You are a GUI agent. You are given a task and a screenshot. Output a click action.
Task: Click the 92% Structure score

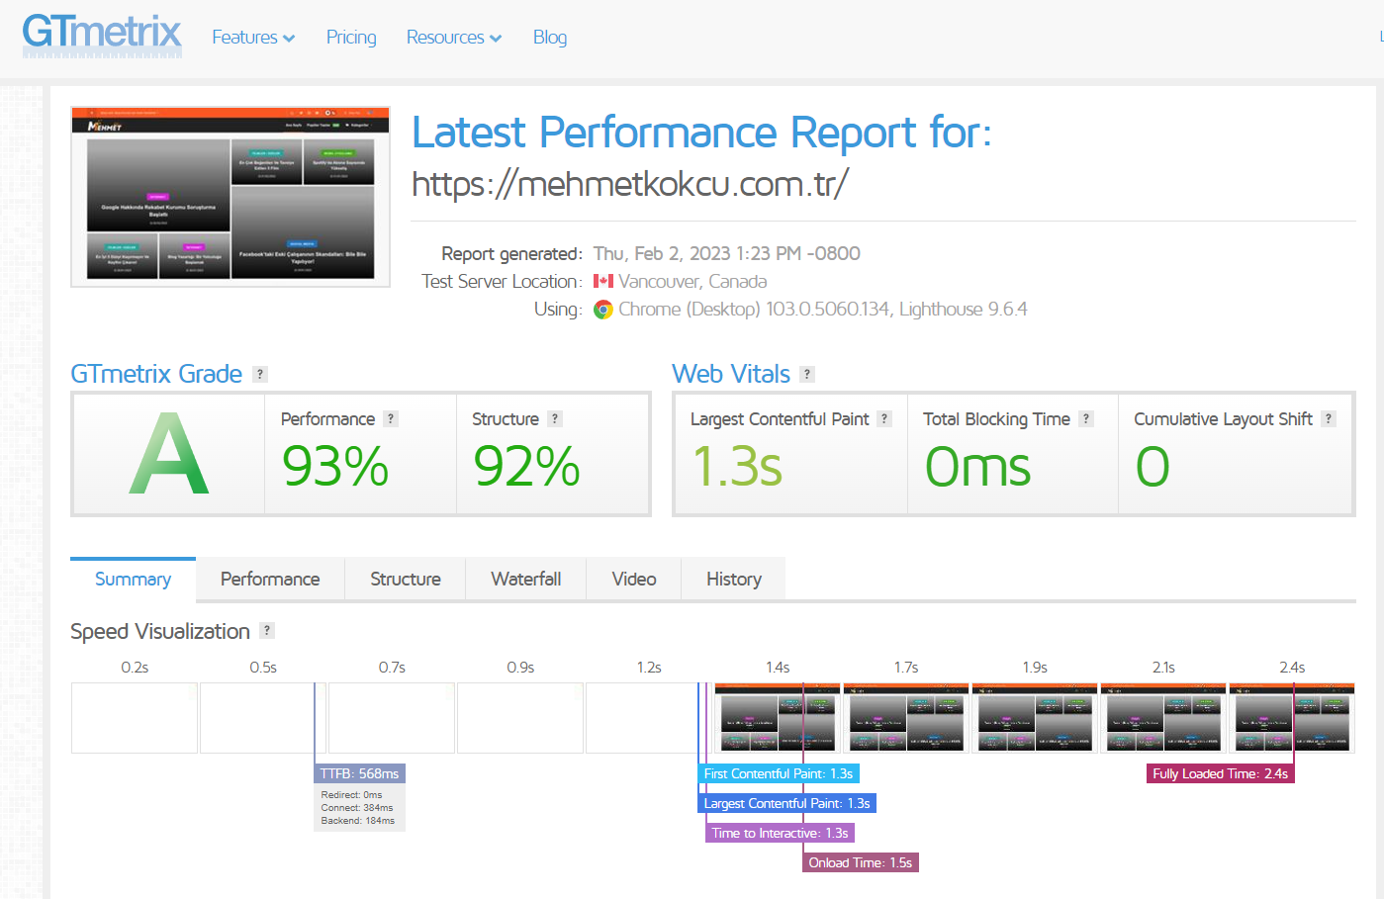pos(526,466)
